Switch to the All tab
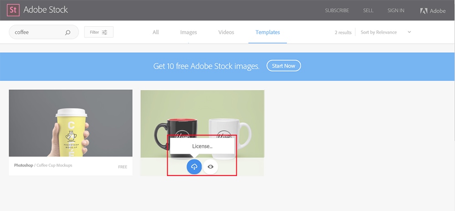The height and width of the screenshot is (211, 455). point(156,32)
